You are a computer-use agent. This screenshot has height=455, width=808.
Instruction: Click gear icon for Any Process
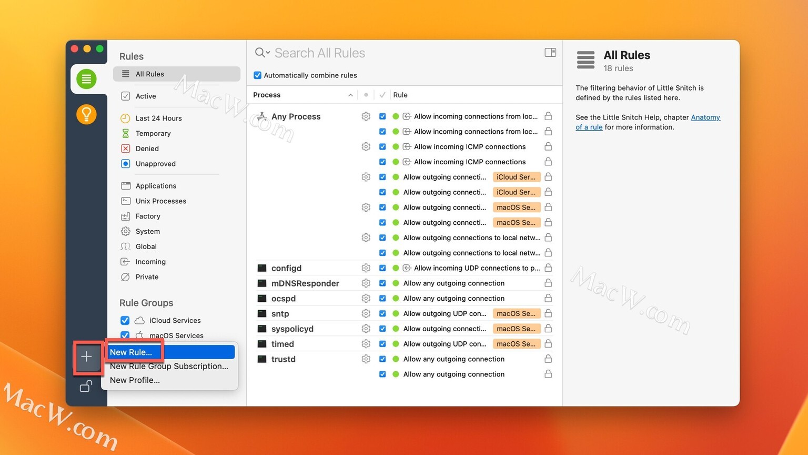(x=366, y=116)
